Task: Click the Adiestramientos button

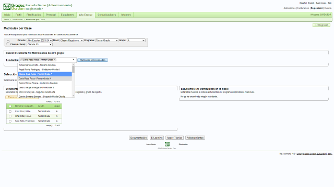Action: [195, 138]
